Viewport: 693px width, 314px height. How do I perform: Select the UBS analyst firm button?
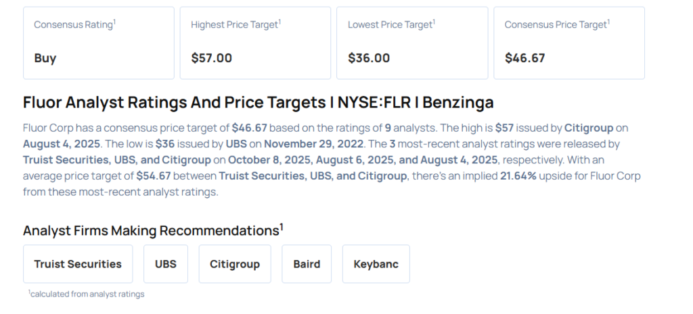coord(165,264)
